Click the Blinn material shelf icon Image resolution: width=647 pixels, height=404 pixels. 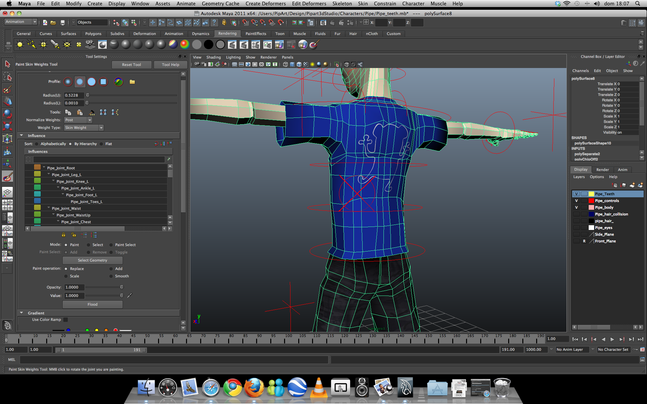click(126, 44)
